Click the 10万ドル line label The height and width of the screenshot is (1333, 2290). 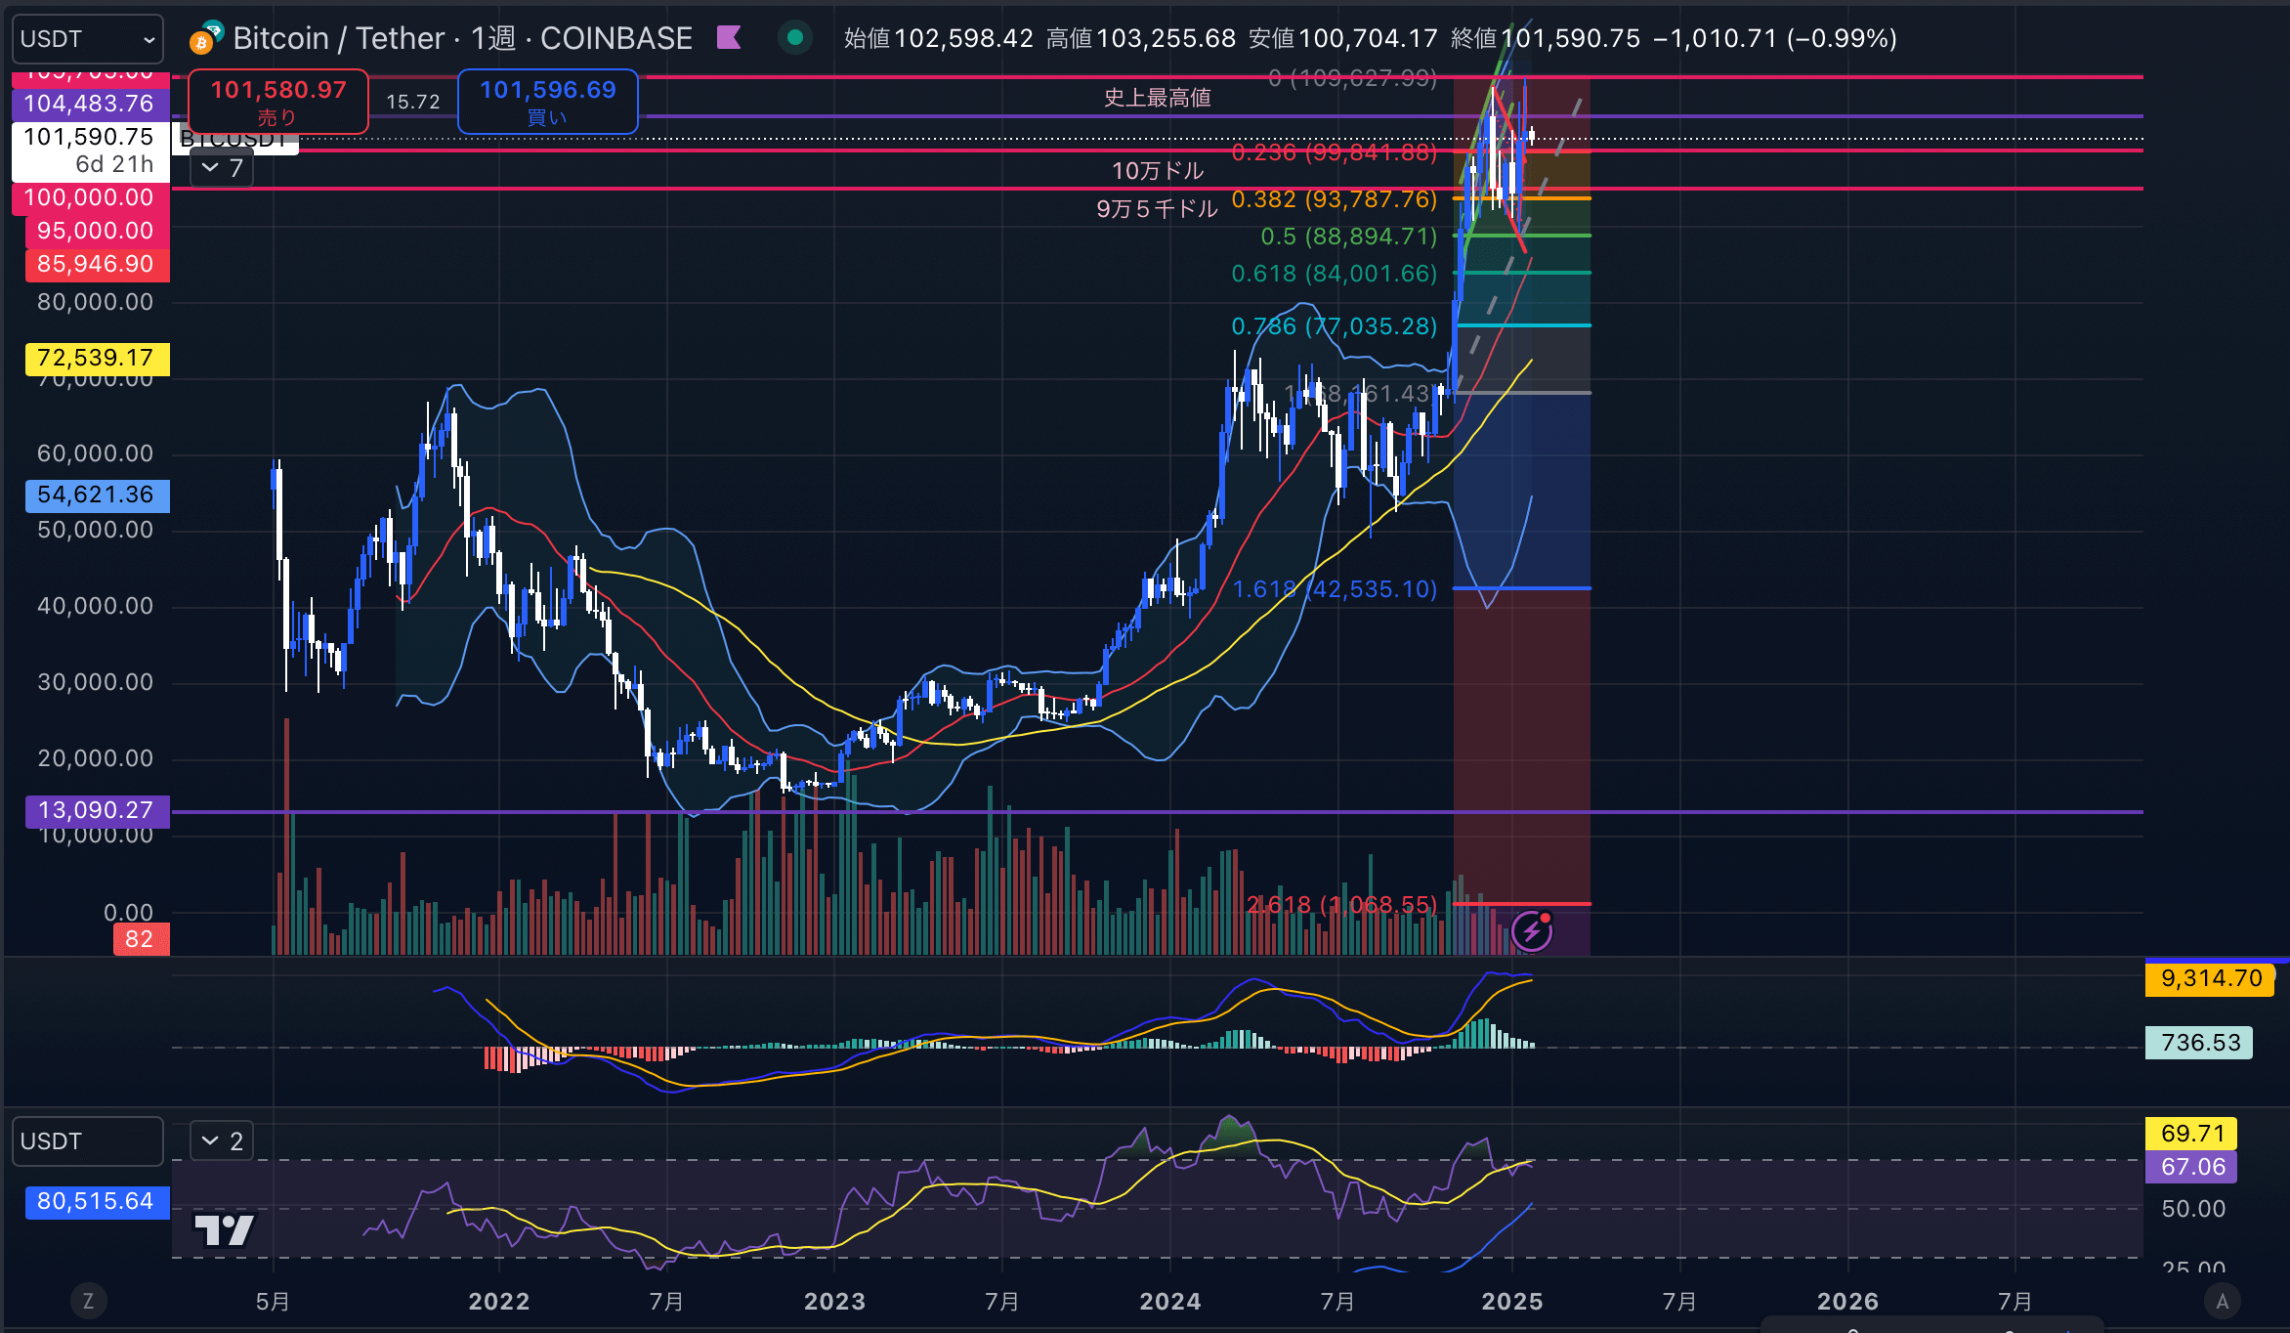1158,171
